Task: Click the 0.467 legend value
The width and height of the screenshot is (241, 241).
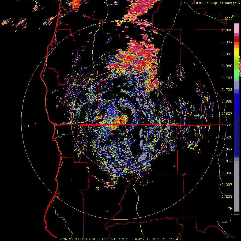Action: pos(227,149)
